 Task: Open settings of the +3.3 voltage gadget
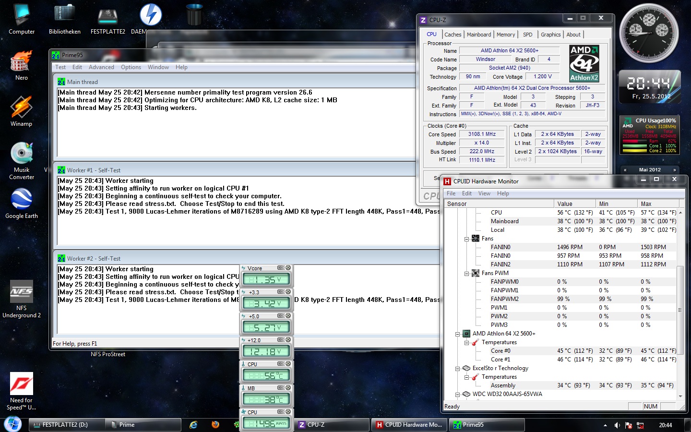[x=281, y=292]
